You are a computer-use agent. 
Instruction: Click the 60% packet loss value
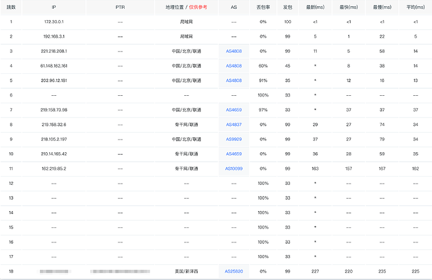pyautogui.click(x=263, y=66)
